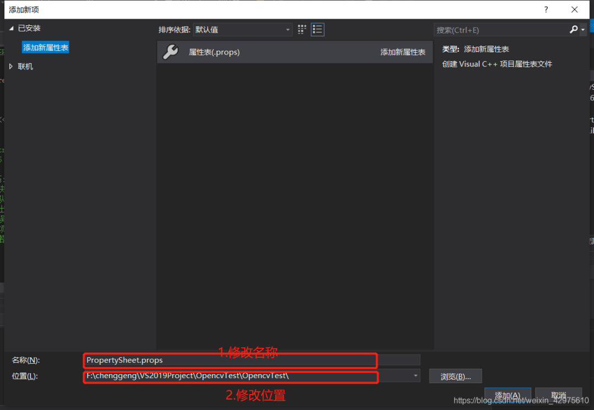Open the search options dropdown arrow
Viewport: 594px width, 410px height.
point(583,30)
